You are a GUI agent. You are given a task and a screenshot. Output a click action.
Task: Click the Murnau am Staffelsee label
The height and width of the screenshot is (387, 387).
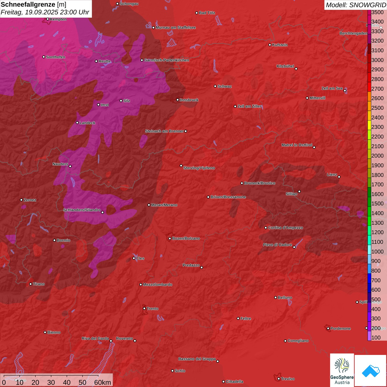click(176, 28)
